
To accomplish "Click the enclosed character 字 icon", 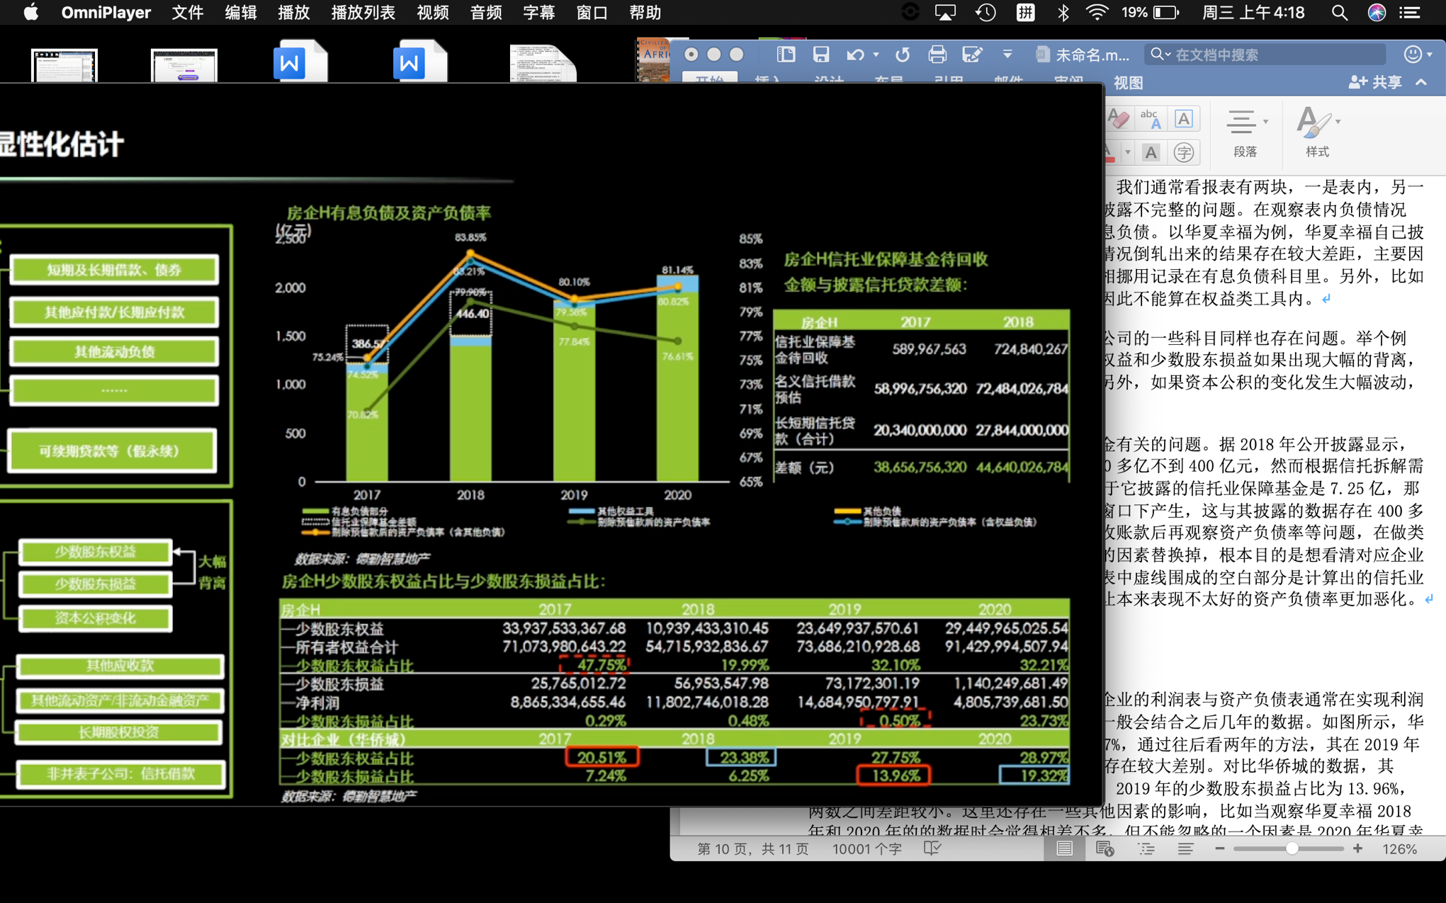I will tap(1184, 152).
